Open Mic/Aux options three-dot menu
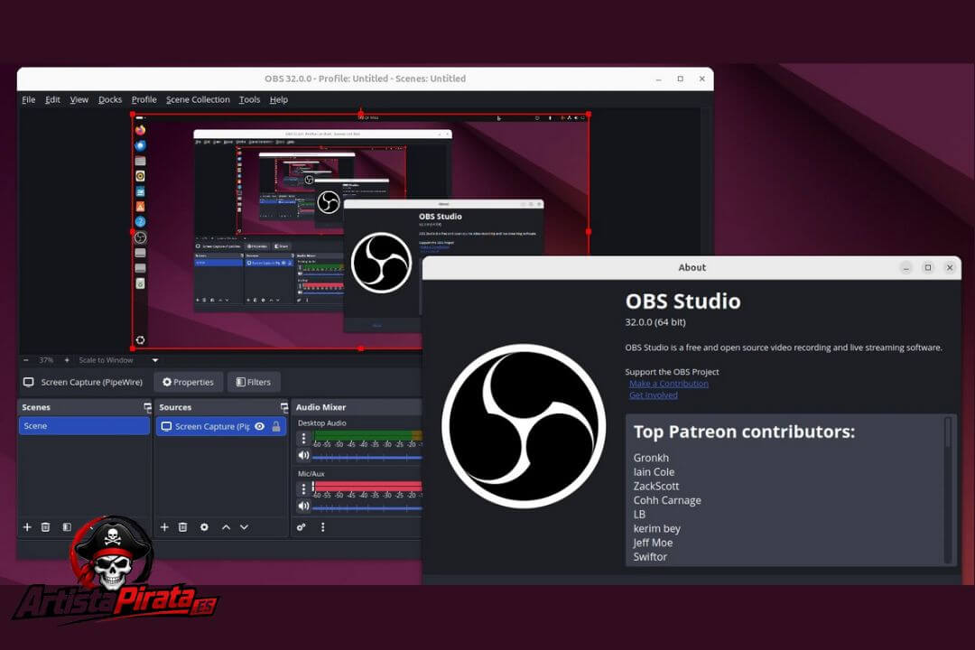 (303, 489)
